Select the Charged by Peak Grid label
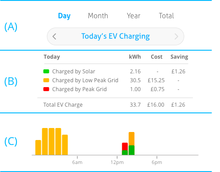Viewport: 220px width, 172px height. pos(80,89)
